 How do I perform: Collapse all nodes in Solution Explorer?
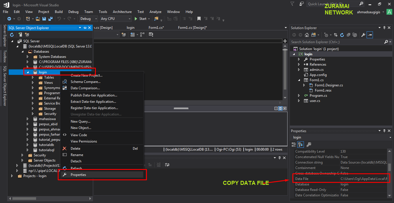pyautogui.click(x=348, y=35)
